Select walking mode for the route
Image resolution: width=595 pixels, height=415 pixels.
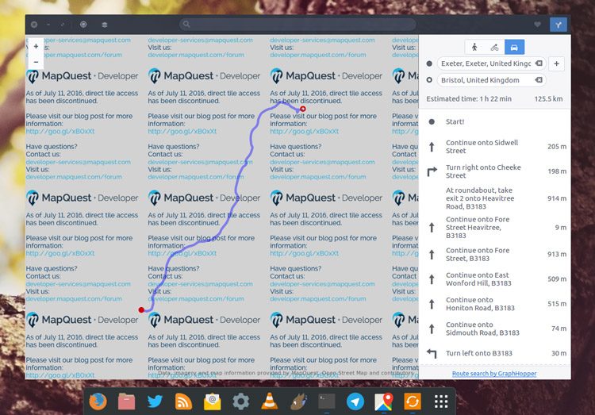click(x=474, y=47)
